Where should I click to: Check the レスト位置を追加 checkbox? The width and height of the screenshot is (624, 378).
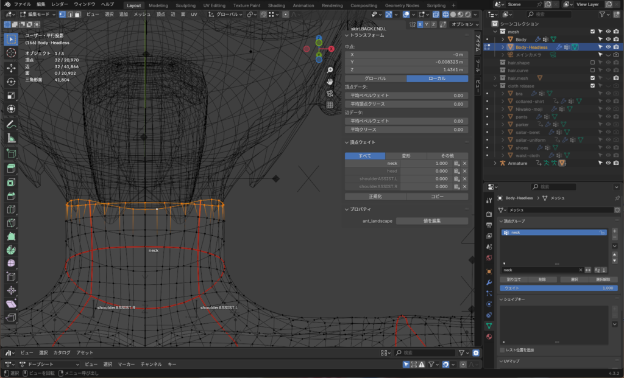pos(502,350)
